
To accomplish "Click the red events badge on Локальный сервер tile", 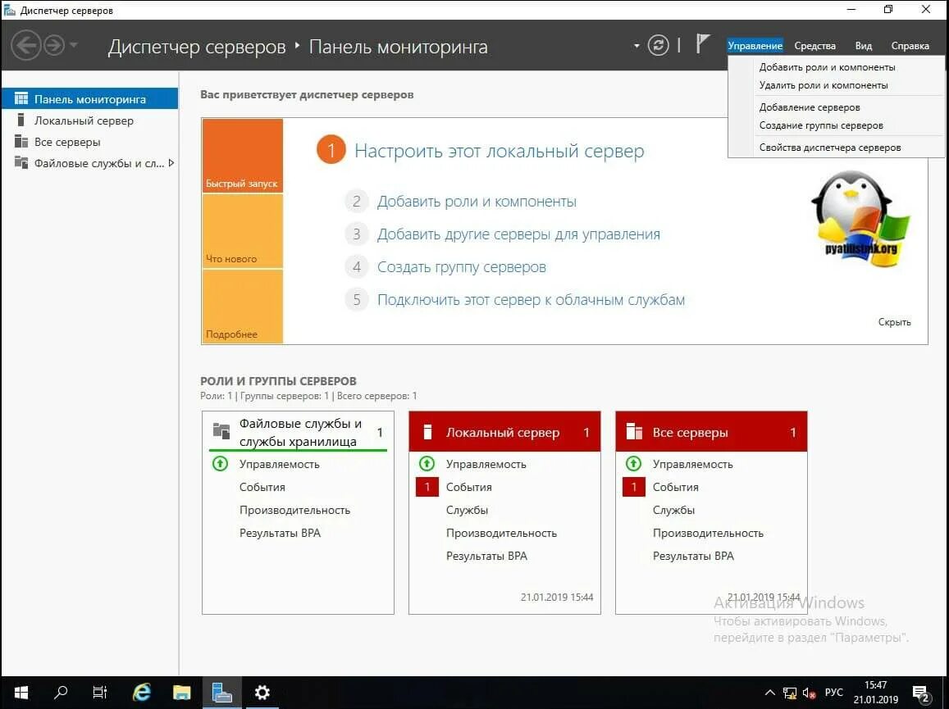I will pyautogui.click(x=427, y=486).
